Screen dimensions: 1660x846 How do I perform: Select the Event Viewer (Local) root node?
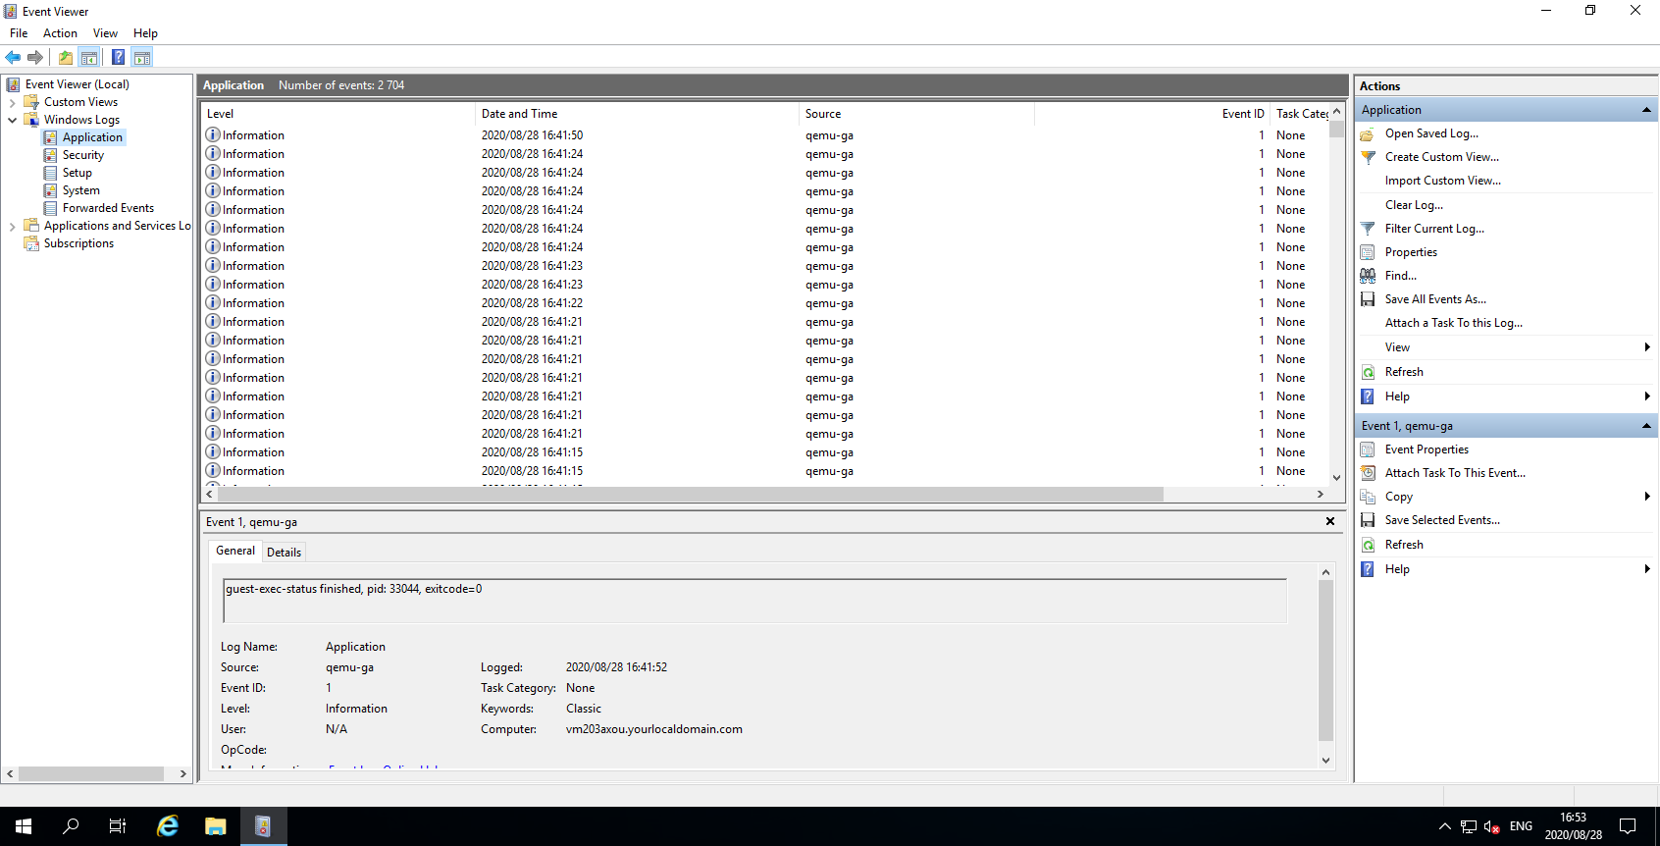(77, 84)
